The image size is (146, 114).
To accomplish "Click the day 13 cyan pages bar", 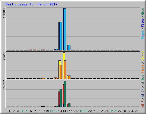I will click(x=61, y=36).
